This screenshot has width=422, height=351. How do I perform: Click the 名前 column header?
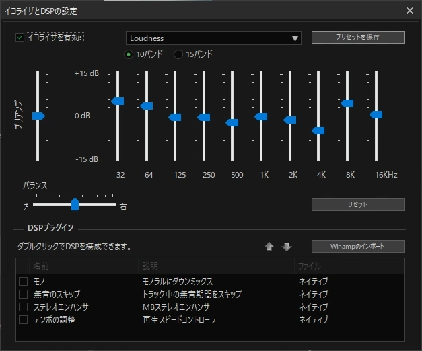(83, 266)
